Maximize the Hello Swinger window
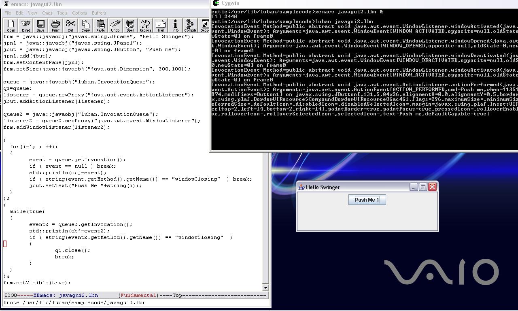Image resolution: width=518 pixels, height=311 pixels. pyautogui.click(x=423, y=187)
